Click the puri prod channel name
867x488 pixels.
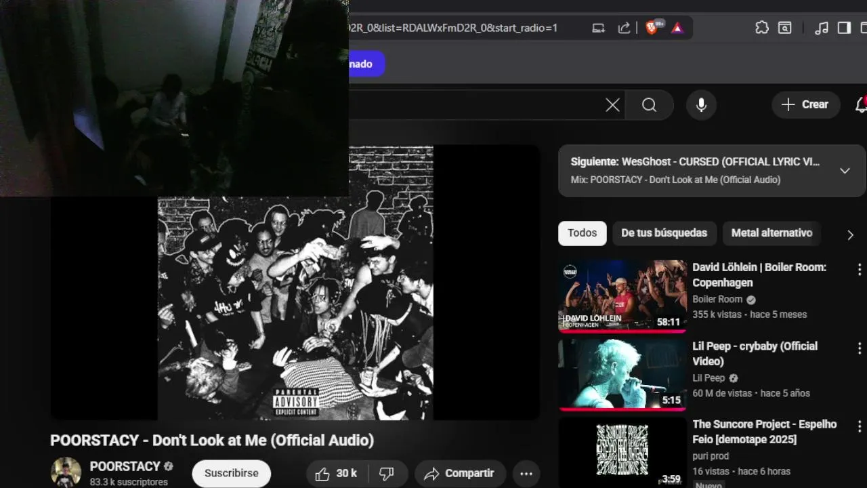pos(711,456)
